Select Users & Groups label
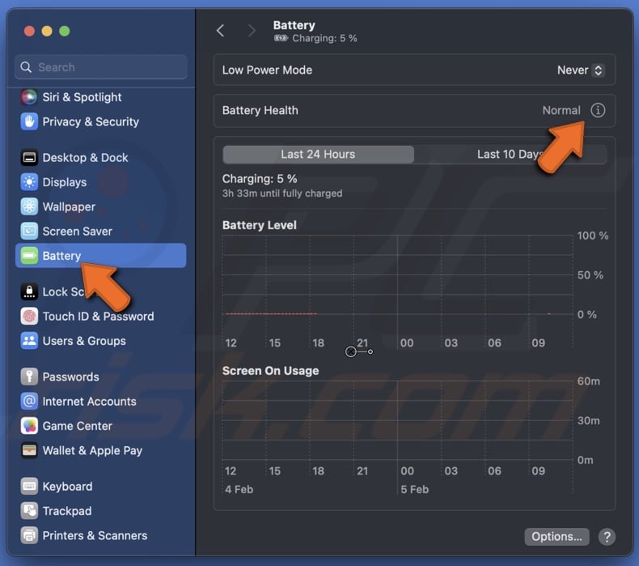 click(x=84, y=341)
